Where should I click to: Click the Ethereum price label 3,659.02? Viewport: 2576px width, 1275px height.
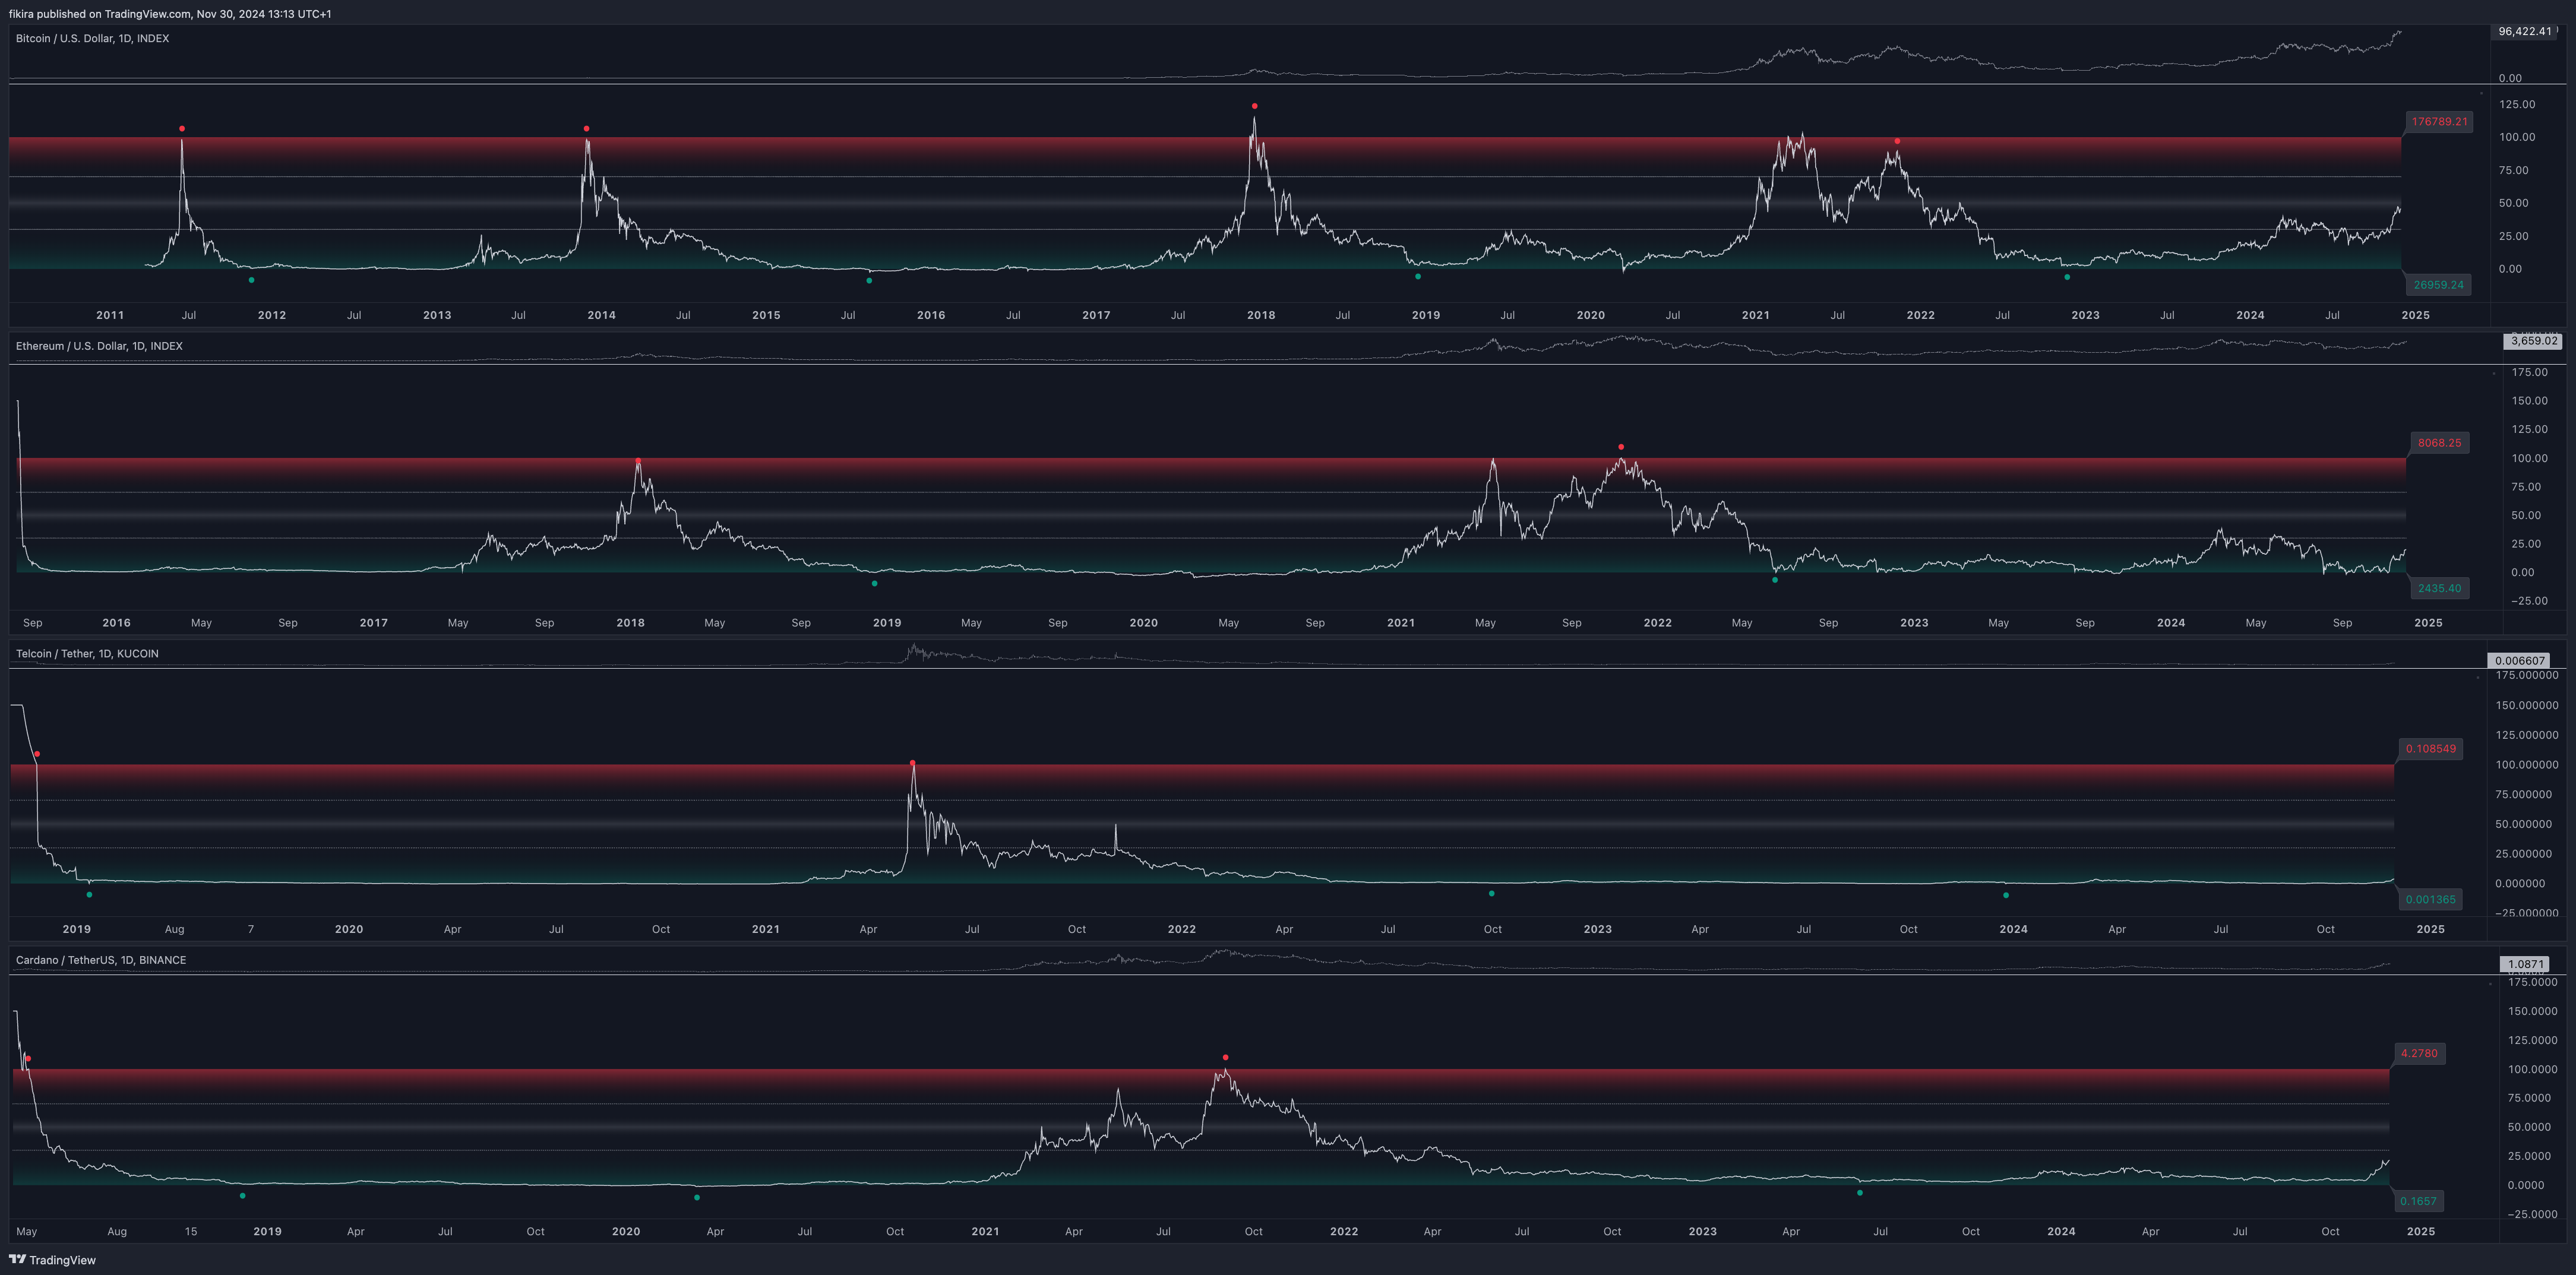2534,341
